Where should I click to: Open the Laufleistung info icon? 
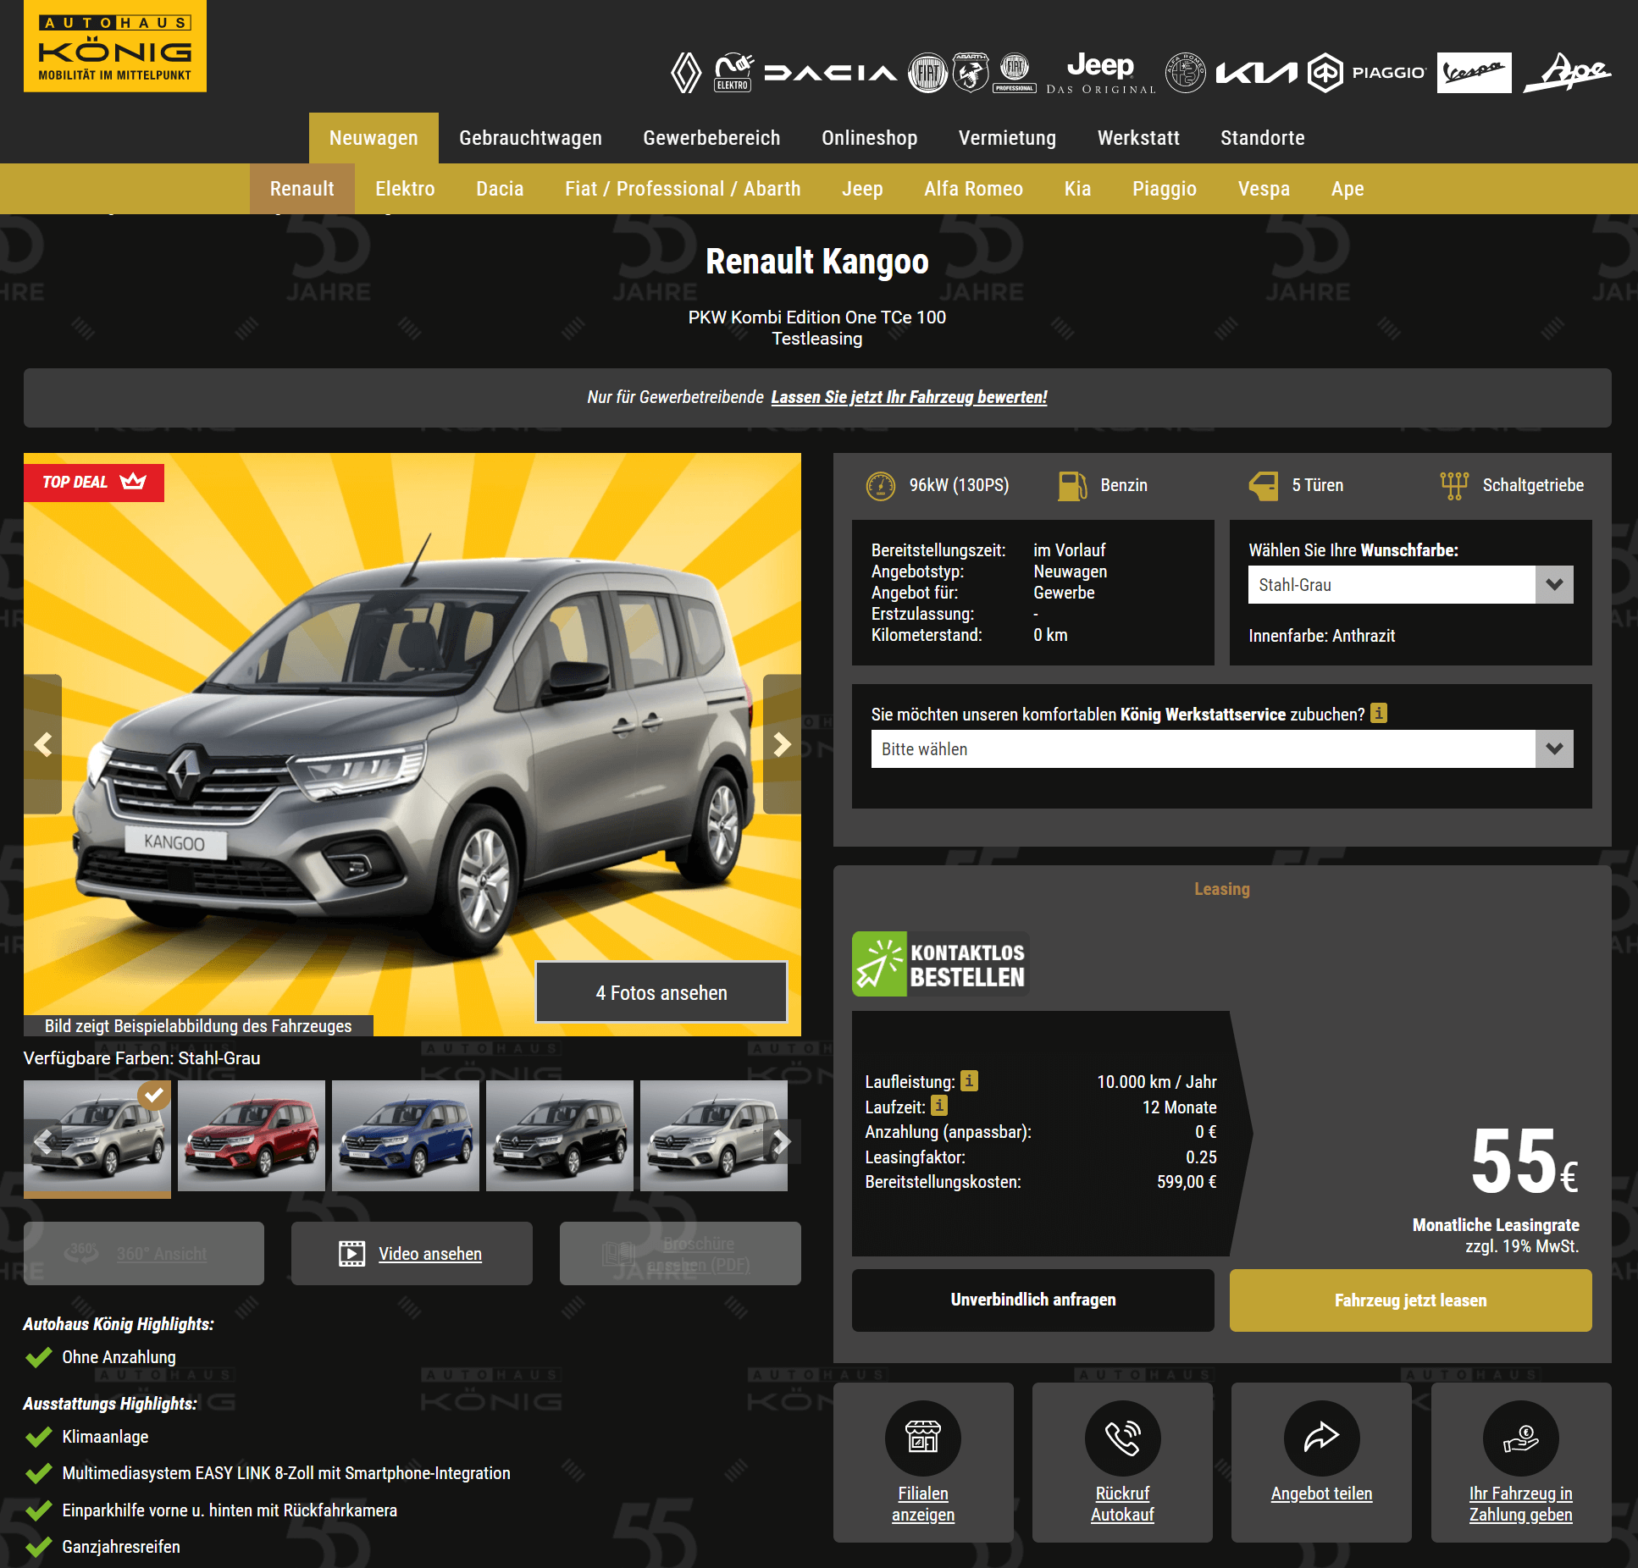click(970, 1080)
